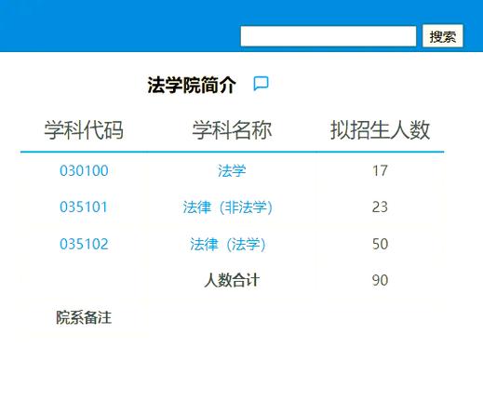The width and height of the screenshot is (483, 401).
Task: Open subject code link 035102
Action: coord(84,244)
